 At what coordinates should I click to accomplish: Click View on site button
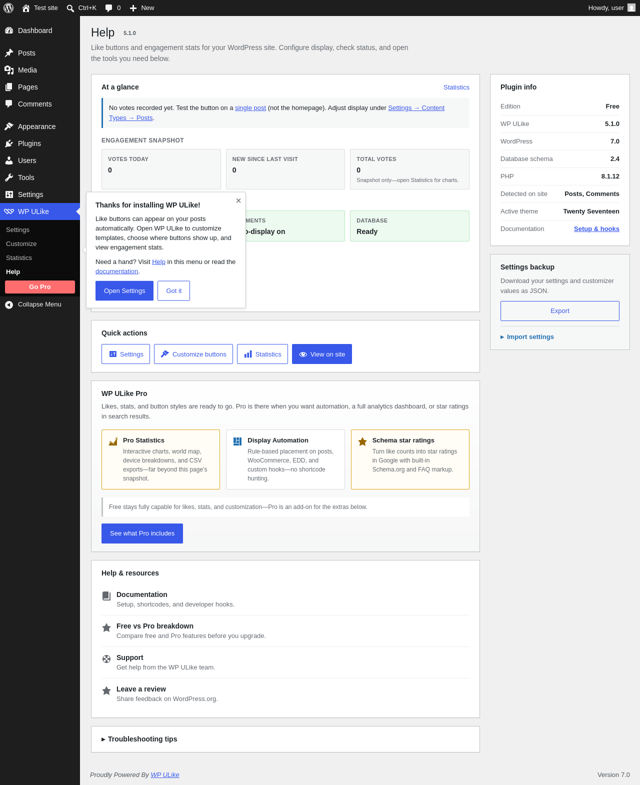[x=322, y=354]
